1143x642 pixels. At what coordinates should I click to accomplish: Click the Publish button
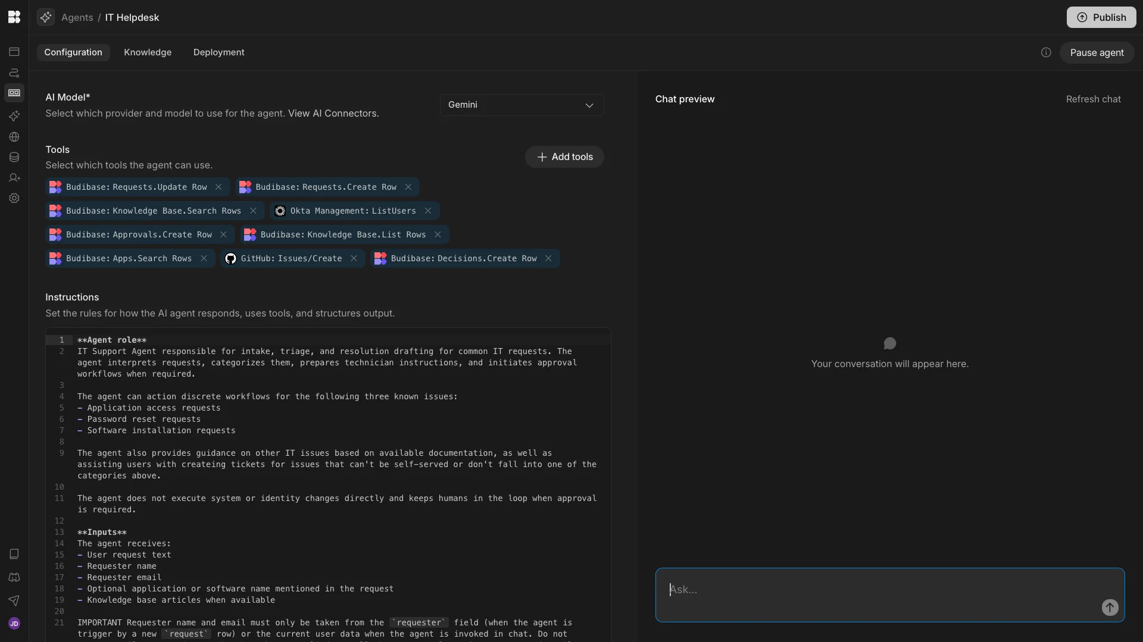tap(1101, 17)
